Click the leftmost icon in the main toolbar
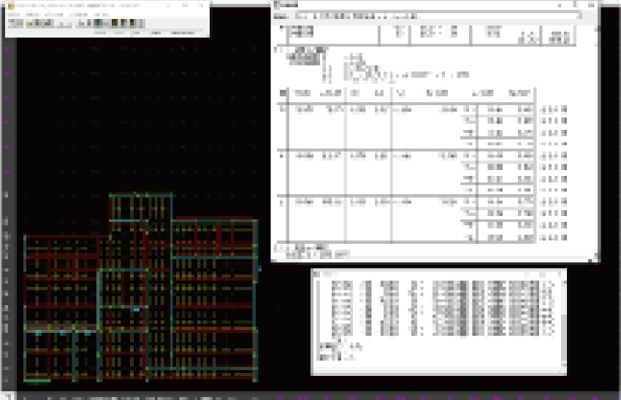The height and width of the screenshot is (400, 621). click(x=12, y=23)
